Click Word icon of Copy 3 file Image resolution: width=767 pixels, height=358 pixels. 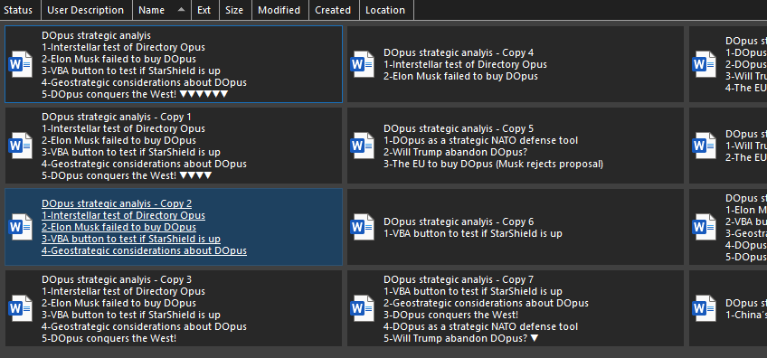21,308
